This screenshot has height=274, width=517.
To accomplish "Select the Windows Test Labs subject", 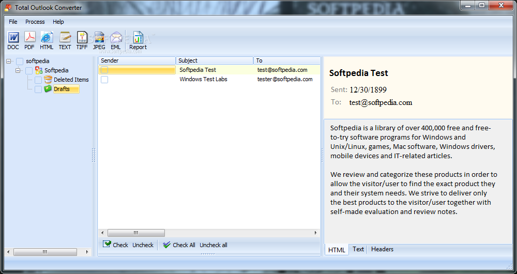I will click(x=203, y=79).
